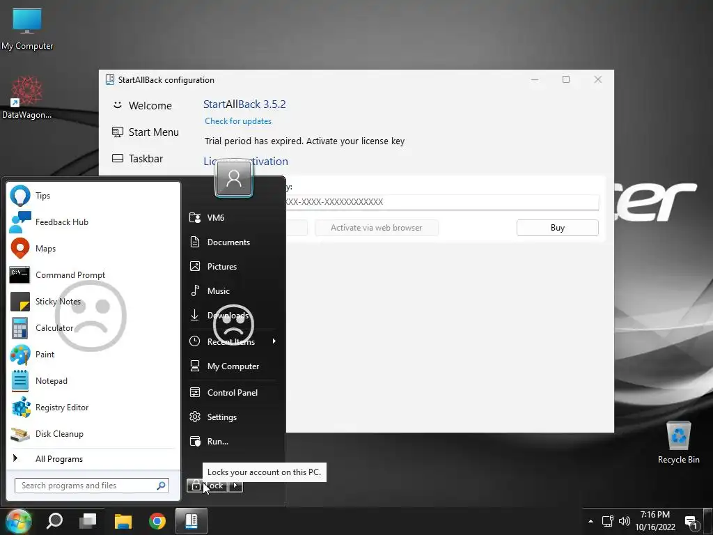
Task: Minimize the StartAllBack configuration window
Action: coord(535,79)
